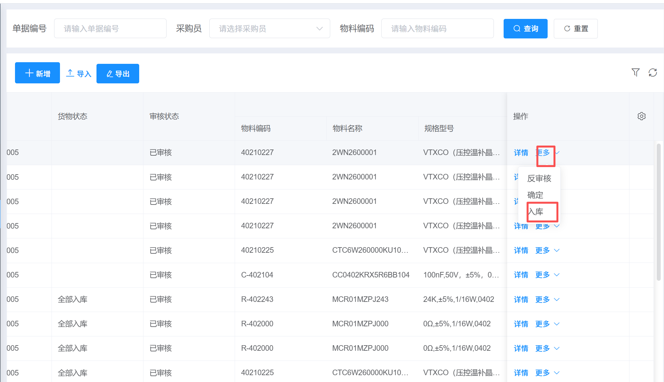Viewport: 664px width, 382px height.
Task: Click the 导入 import button
Action: [79, 74]
